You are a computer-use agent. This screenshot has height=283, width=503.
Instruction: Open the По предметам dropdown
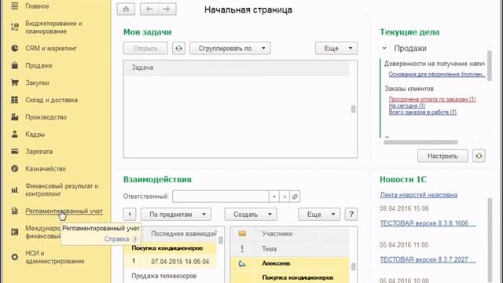176,214
